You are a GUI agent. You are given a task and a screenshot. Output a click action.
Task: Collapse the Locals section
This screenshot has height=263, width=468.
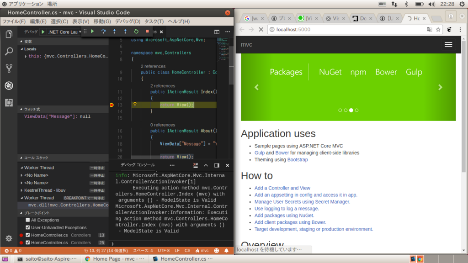point(22,49)
